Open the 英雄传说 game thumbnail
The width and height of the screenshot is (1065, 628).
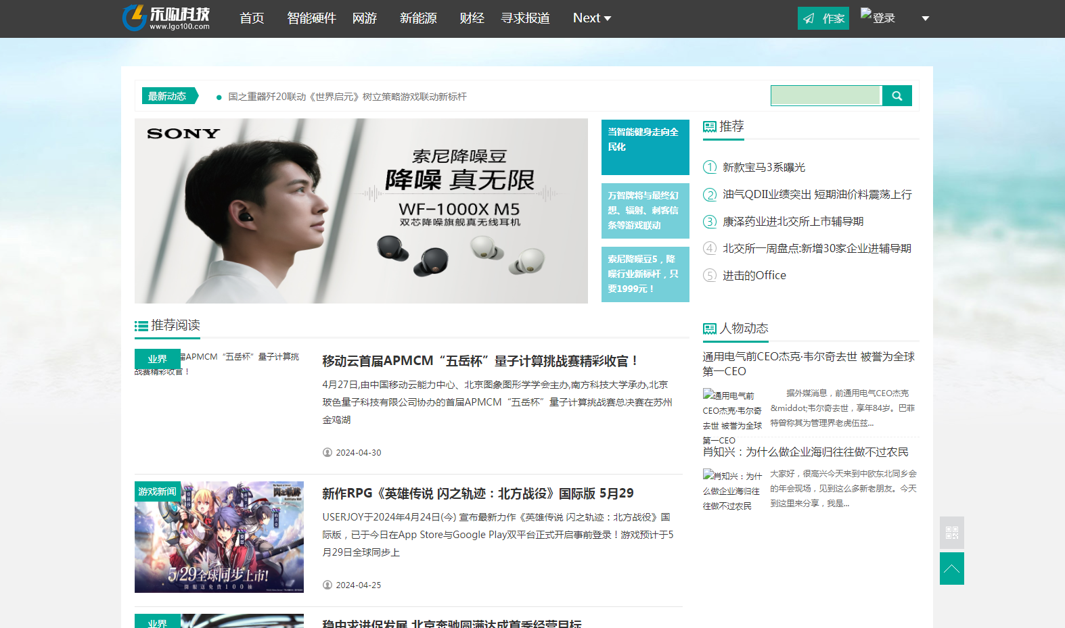coord(219,537)
